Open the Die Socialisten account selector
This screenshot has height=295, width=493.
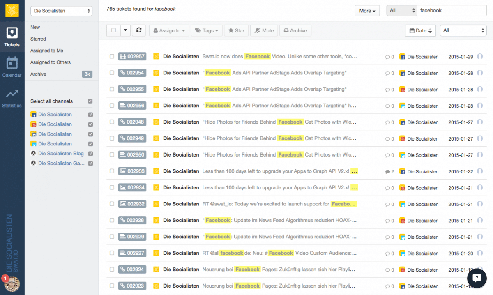pos(62,11)
